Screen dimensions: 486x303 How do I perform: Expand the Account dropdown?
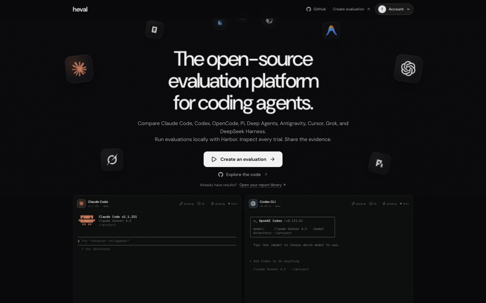click(x=394, y=9)
